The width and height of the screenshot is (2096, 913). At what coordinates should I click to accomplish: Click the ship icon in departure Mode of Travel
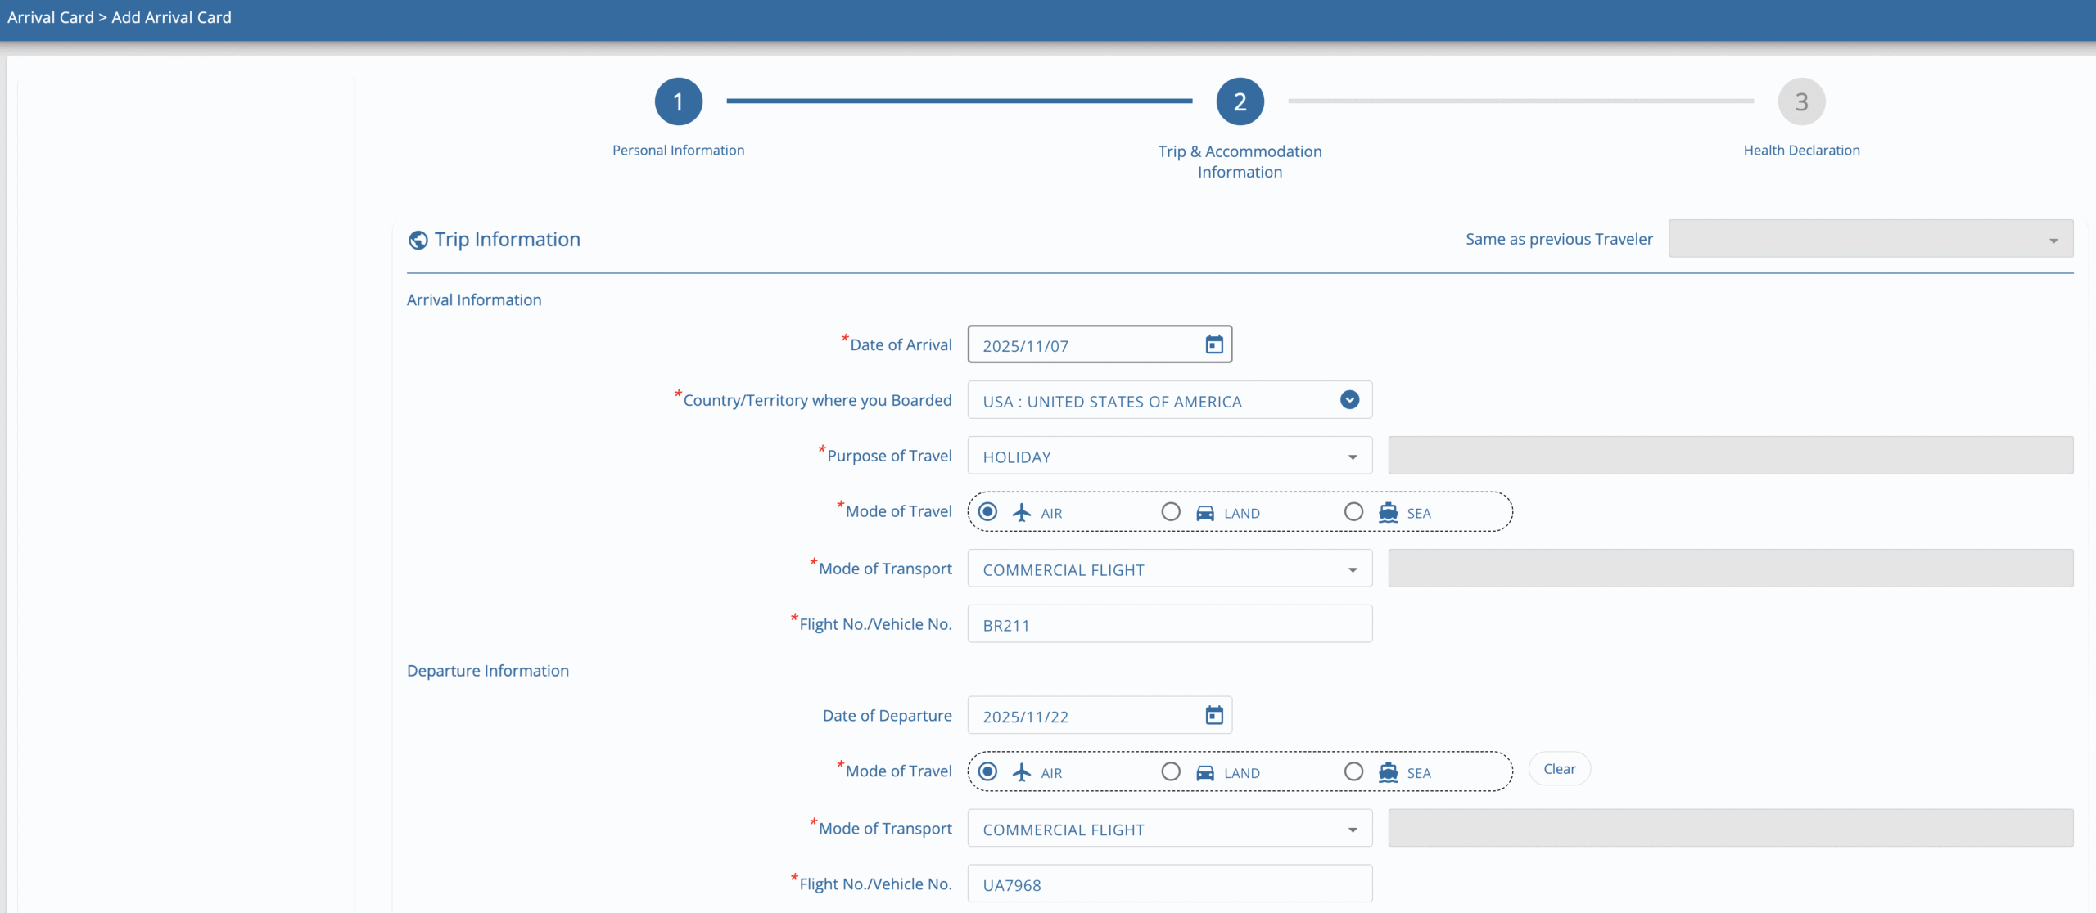(x=1388, y=771)
